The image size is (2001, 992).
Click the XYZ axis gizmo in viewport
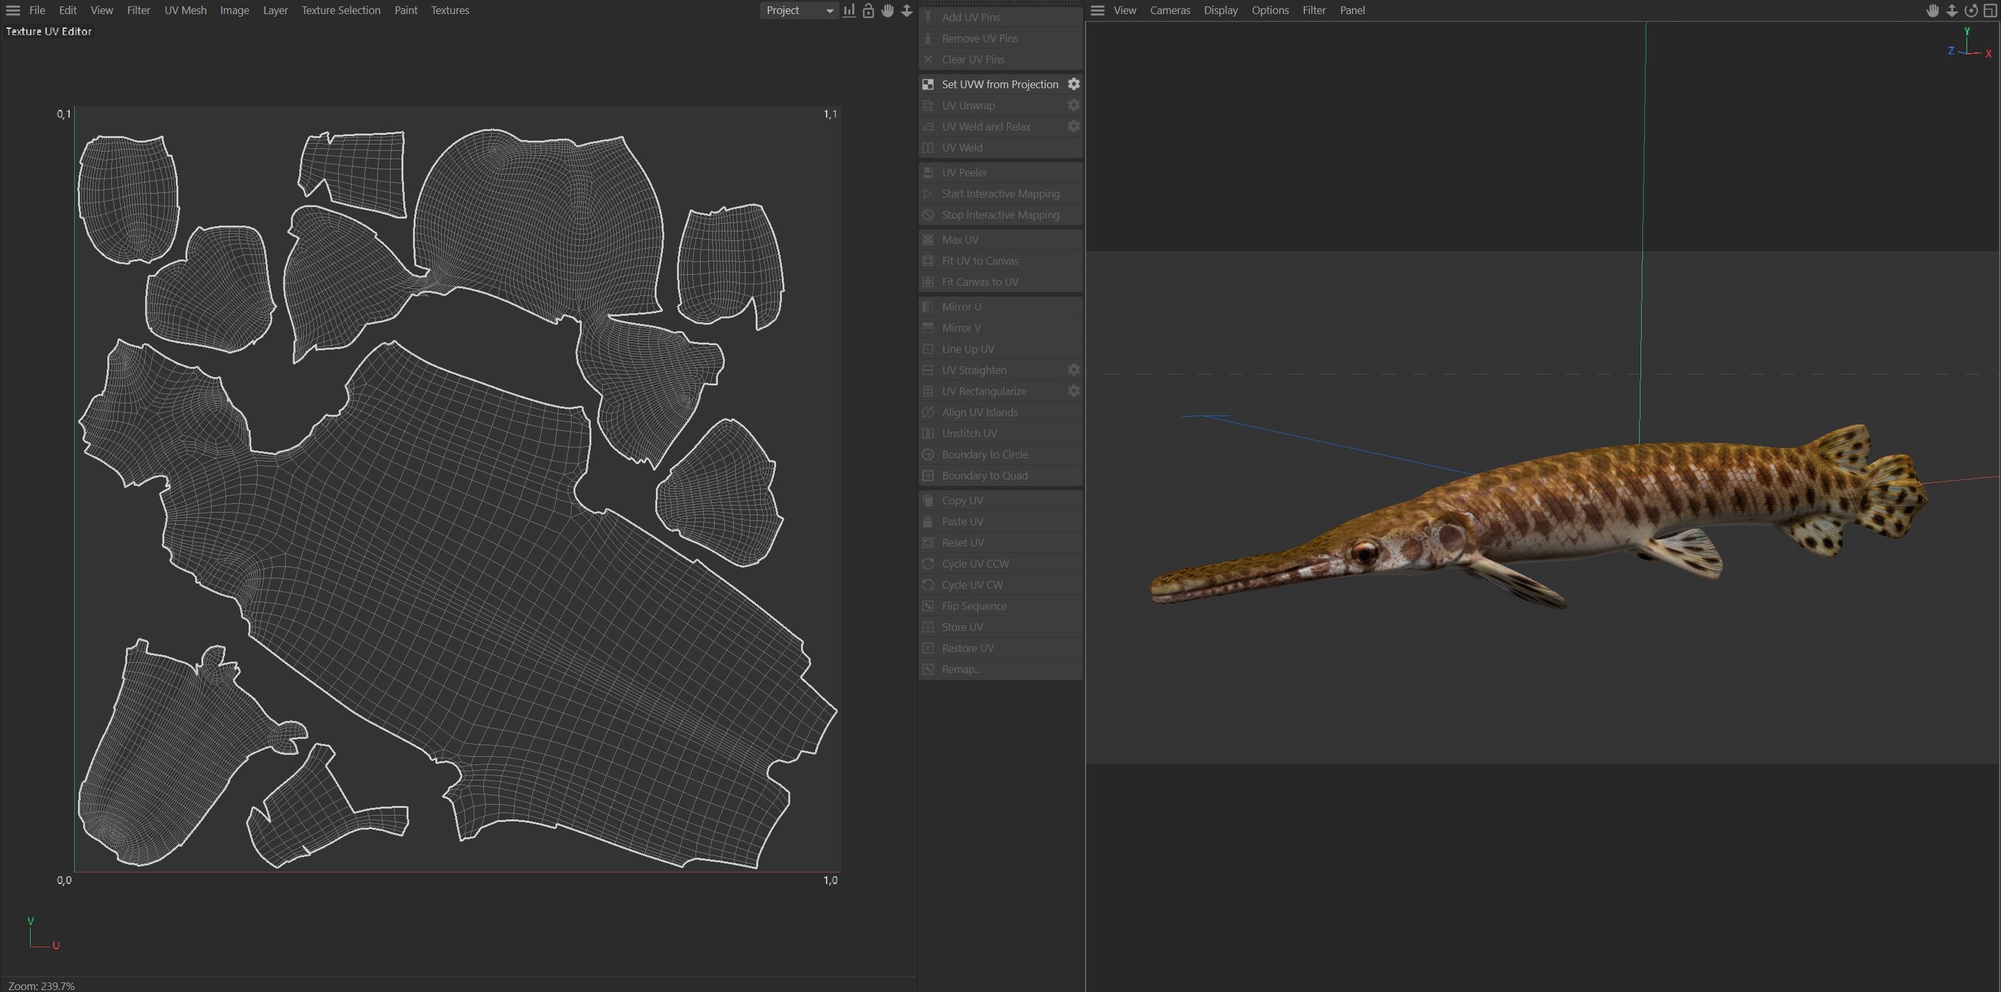pyautogui.click(x=1968, y=45)
